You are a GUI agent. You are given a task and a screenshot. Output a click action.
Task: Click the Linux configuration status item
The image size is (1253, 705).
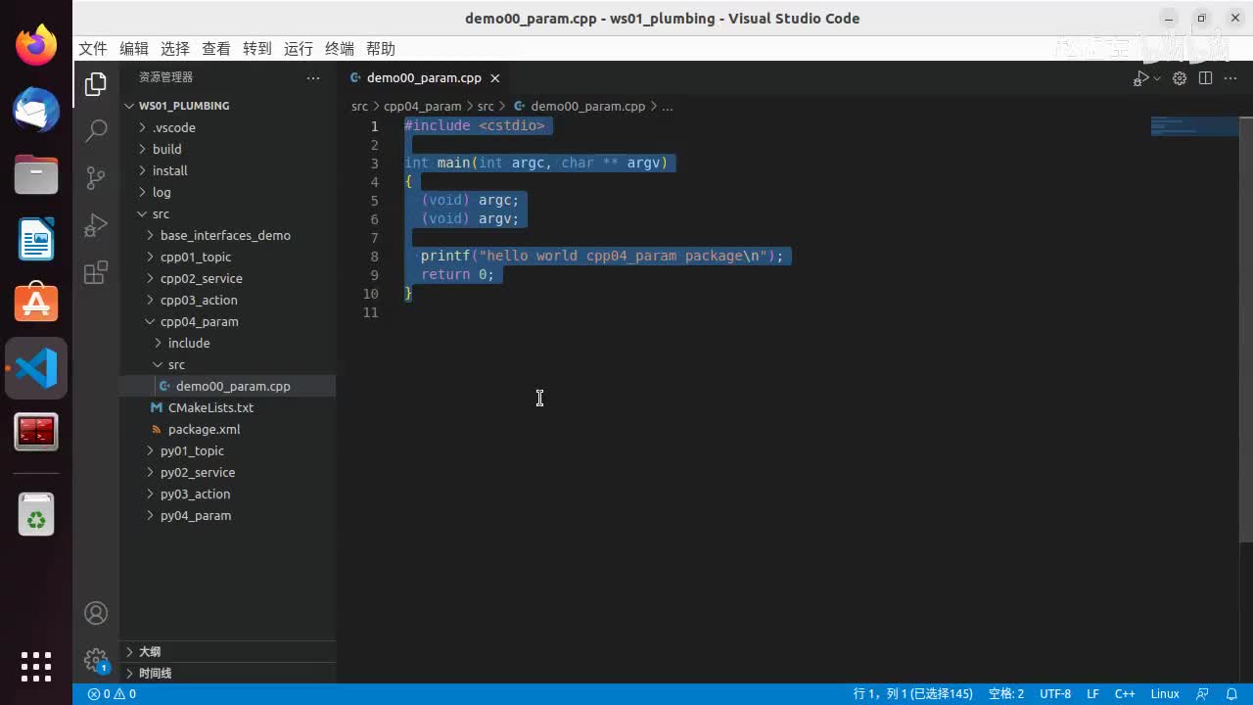(1165, 694)
